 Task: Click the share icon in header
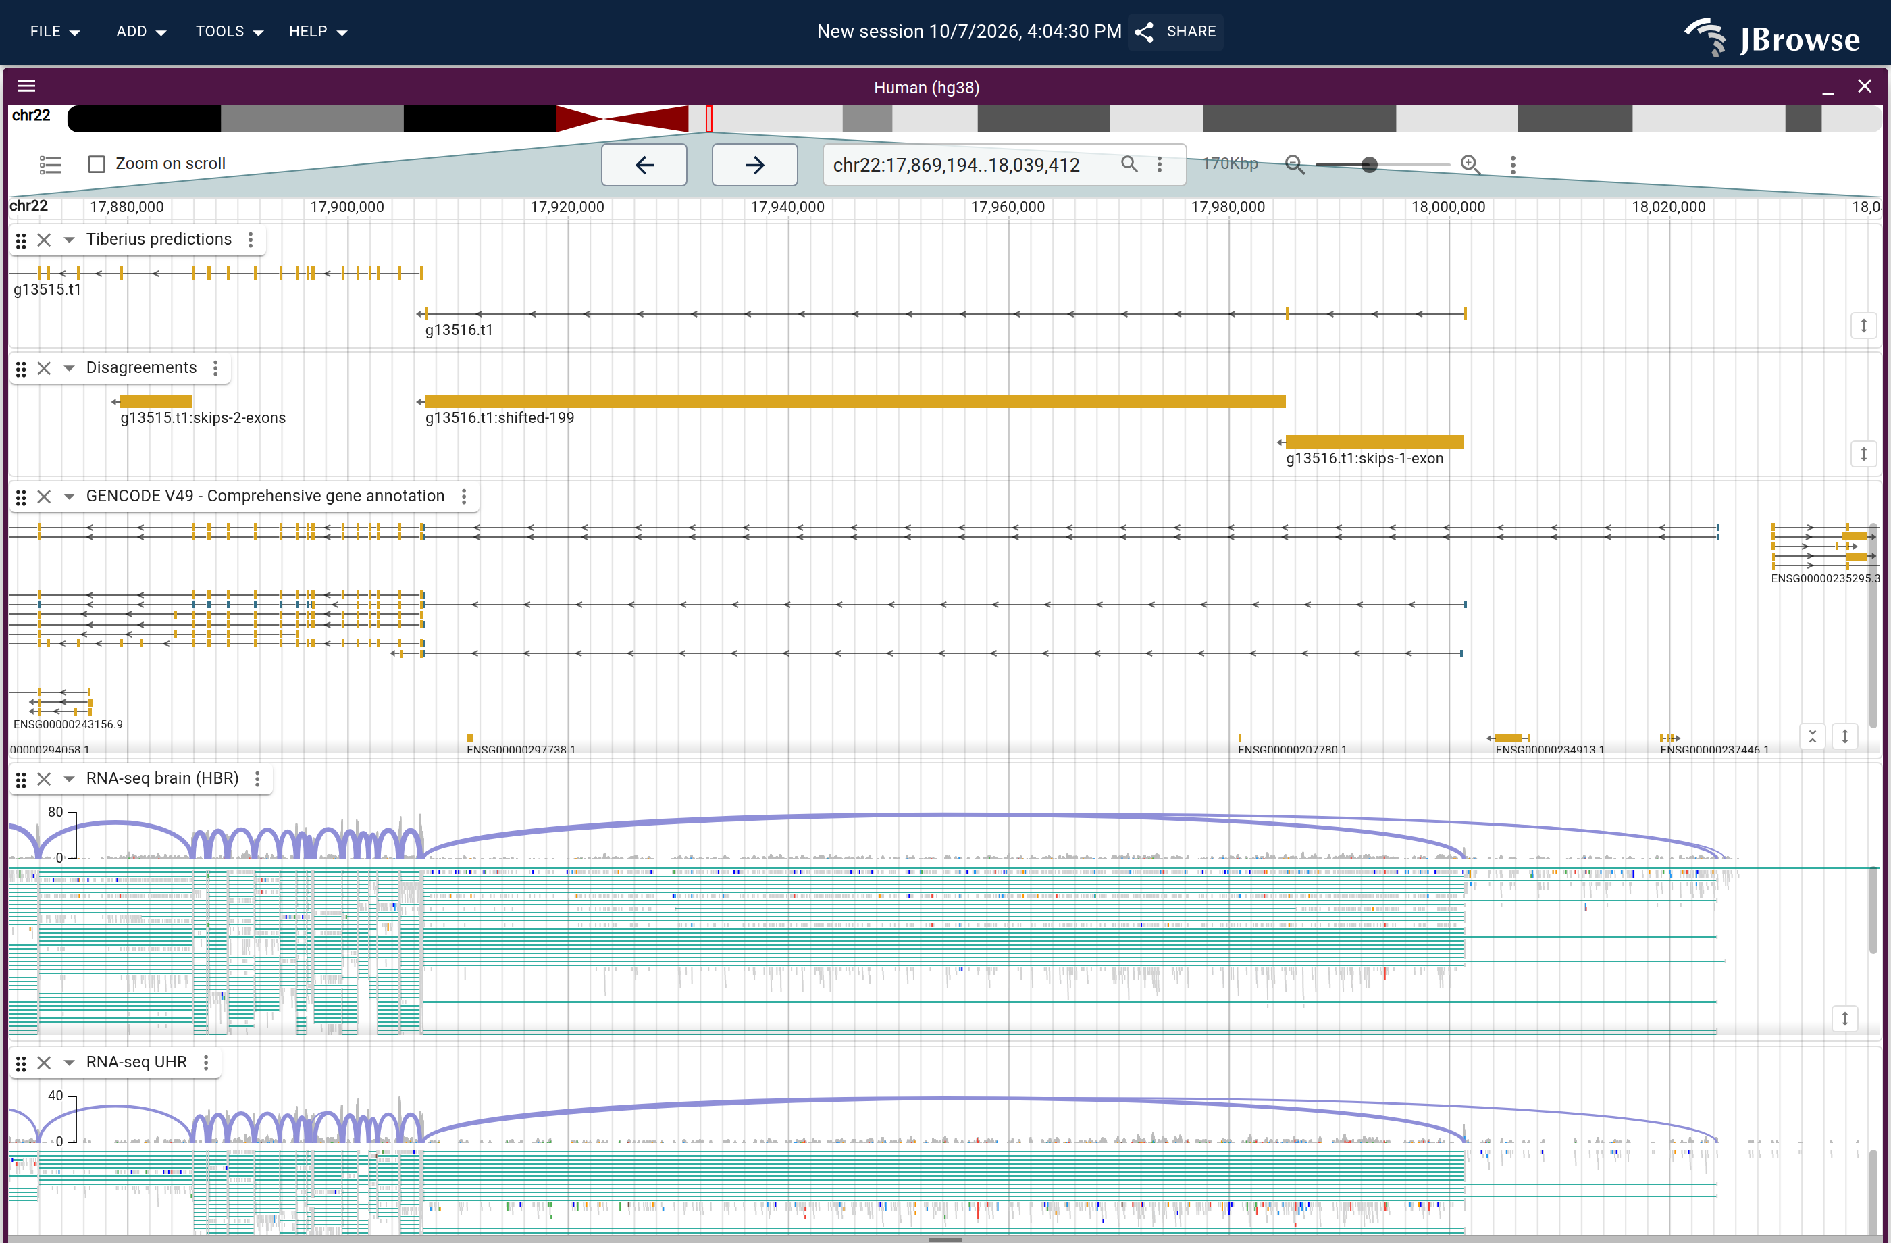(x=1143, y=32)
